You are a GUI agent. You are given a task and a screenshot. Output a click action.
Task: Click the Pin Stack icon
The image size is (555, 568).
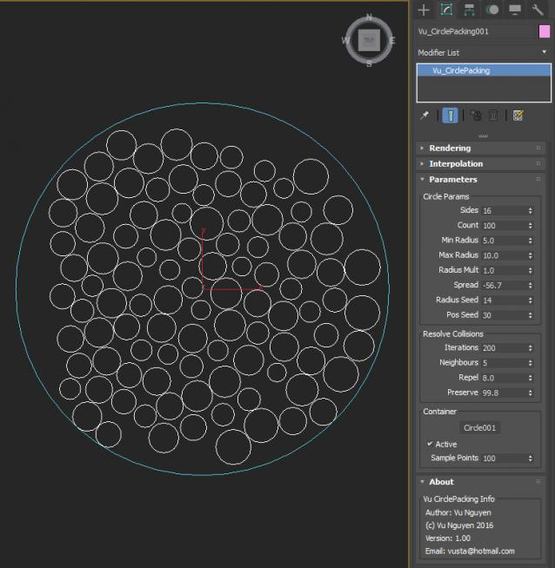click(x=425, y=116)
